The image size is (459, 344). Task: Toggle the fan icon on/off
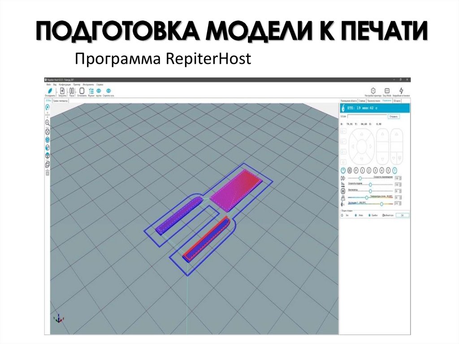[x=343, y=191]
